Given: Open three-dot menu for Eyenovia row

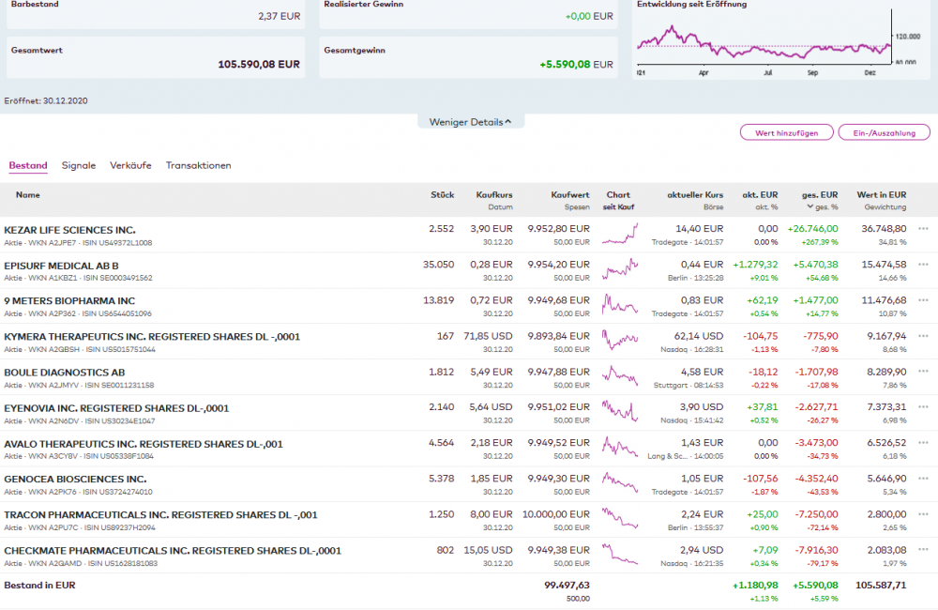Looking at the screenshot, I should pyautogui.click(x=924, y=406).
